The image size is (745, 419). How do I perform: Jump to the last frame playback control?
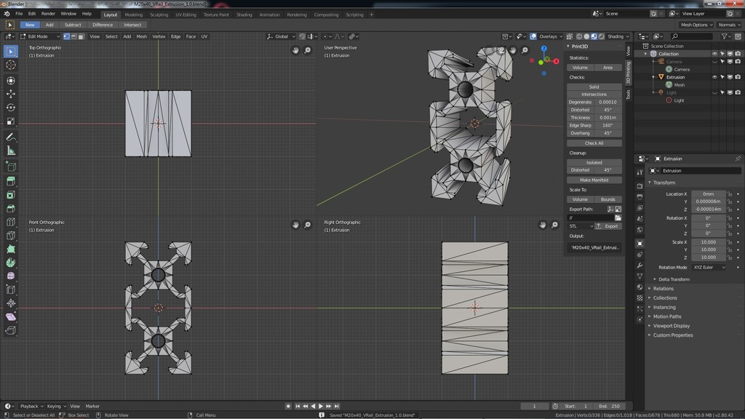coord(336,406)
